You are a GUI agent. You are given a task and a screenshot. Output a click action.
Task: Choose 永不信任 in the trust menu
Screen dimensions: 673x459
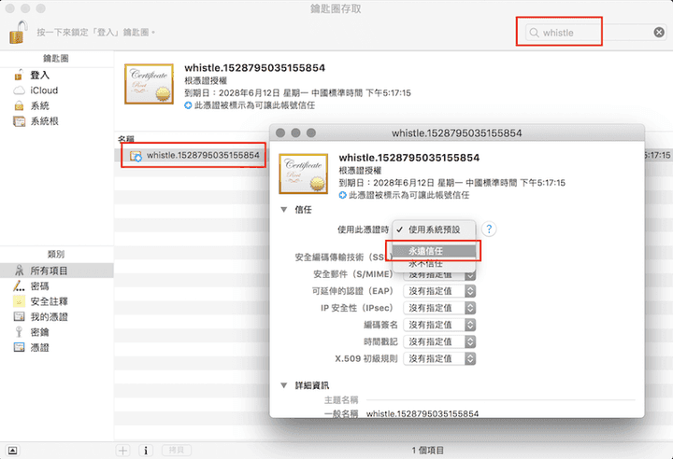tap(434, 263)
